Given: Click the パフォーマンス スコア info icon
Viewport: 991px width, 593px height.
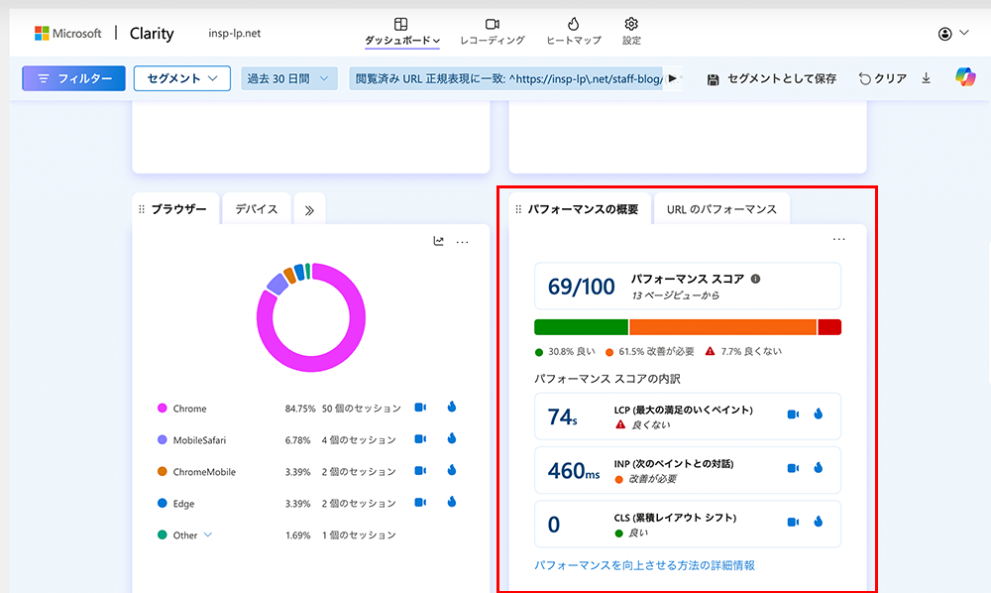Looking at the screenshot, I should (755, 279).
